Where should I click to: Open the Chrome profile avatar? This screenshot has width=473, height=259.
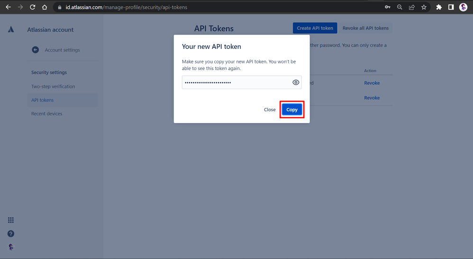tap(464, 7)
